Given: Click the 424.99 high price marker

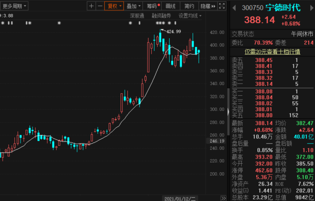Looking at the screenshot, I should tap(174, 31).
